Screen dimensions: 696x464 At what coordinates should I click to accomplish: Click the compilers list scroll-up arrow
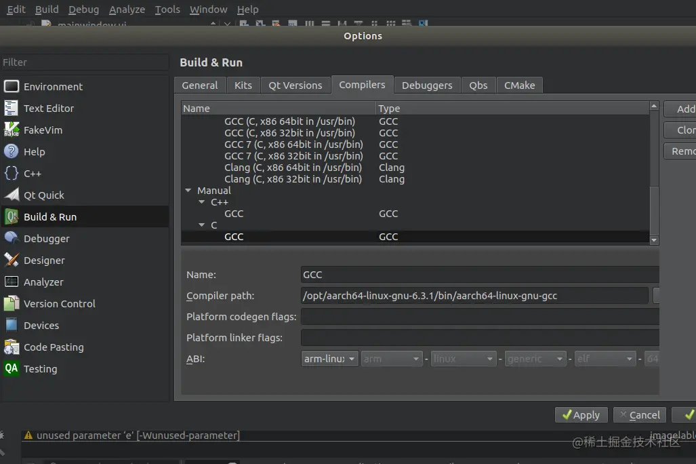tap(654, 106)
